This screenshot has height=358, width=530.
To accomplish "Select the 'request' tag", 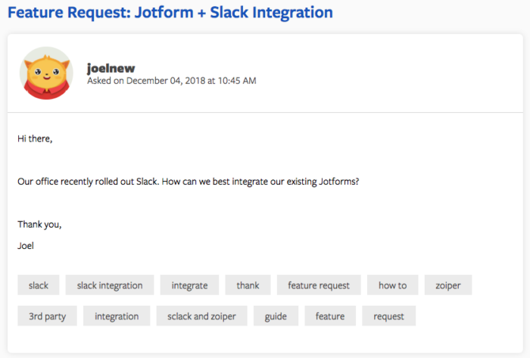I will pos(388,316).
